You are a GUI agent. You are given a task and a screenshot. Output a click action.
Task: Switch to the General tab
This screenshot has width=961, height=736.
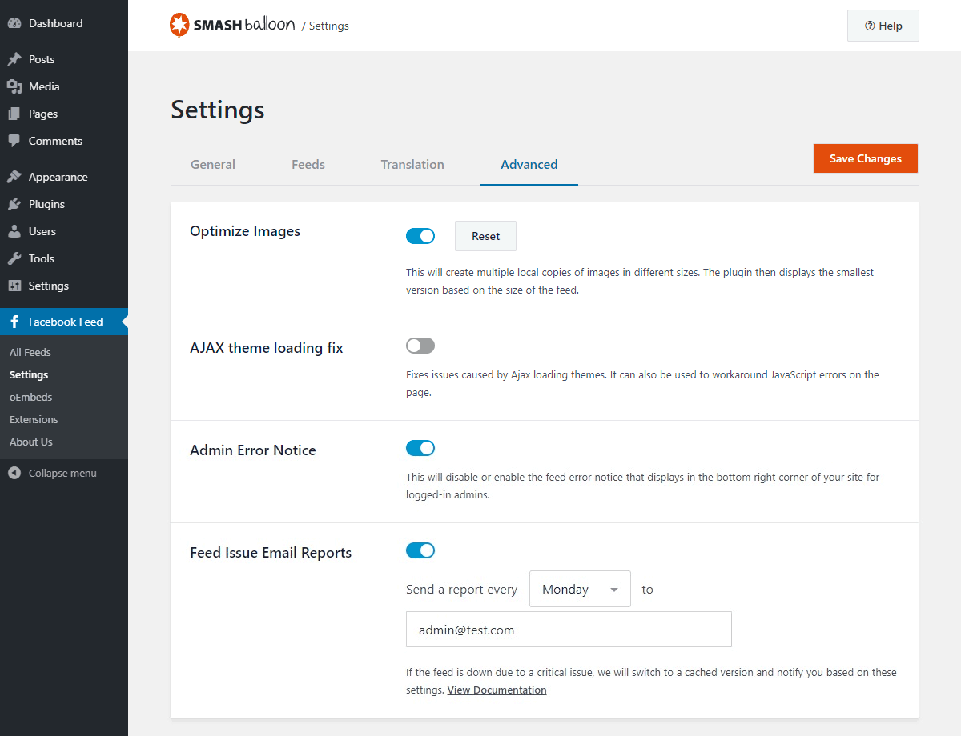[213, 165]
